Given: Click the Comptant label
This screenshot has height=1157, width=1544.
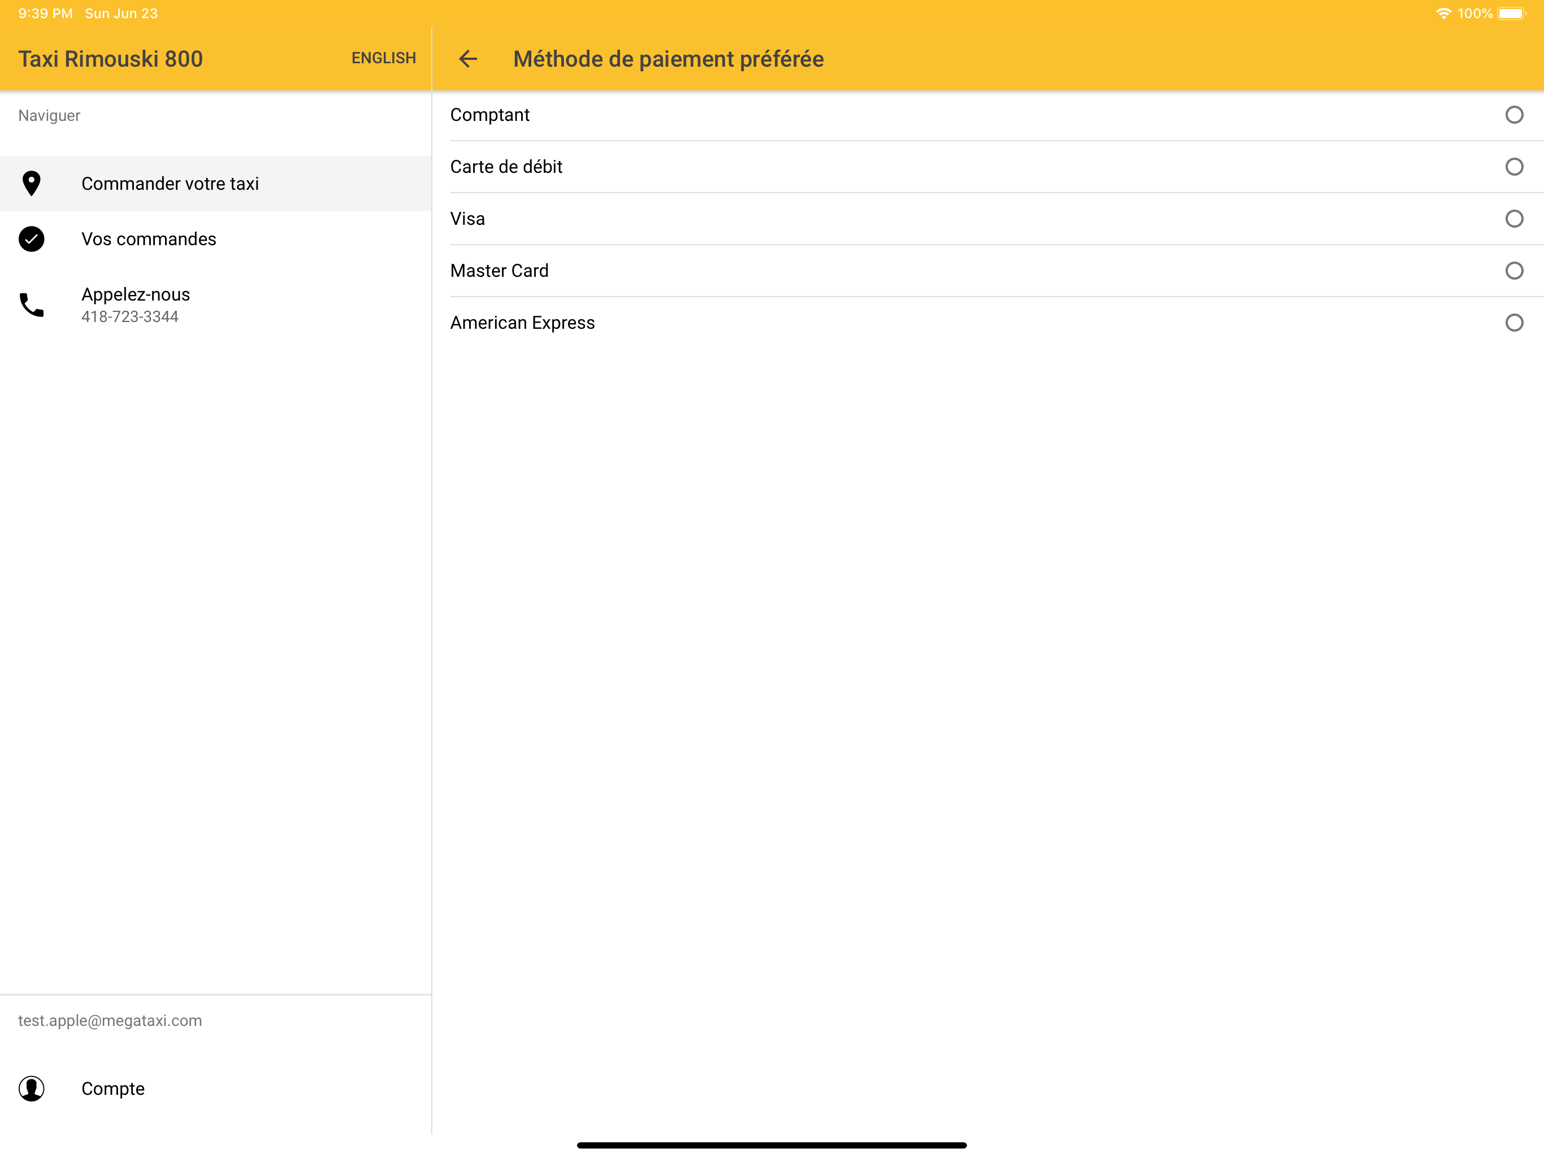Looking at the screenshot, I should point(489,115).
